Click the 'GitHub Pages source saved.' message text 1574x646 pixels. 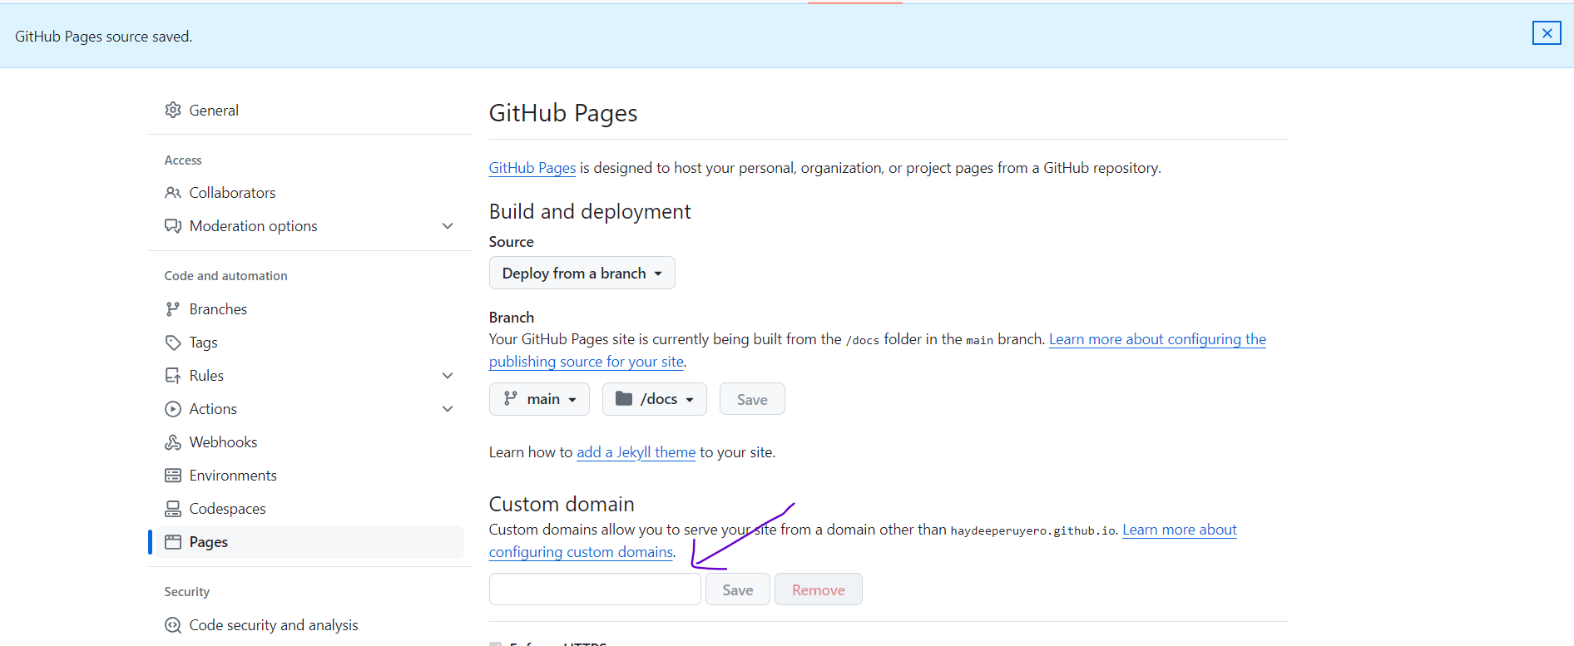[103, 37]
